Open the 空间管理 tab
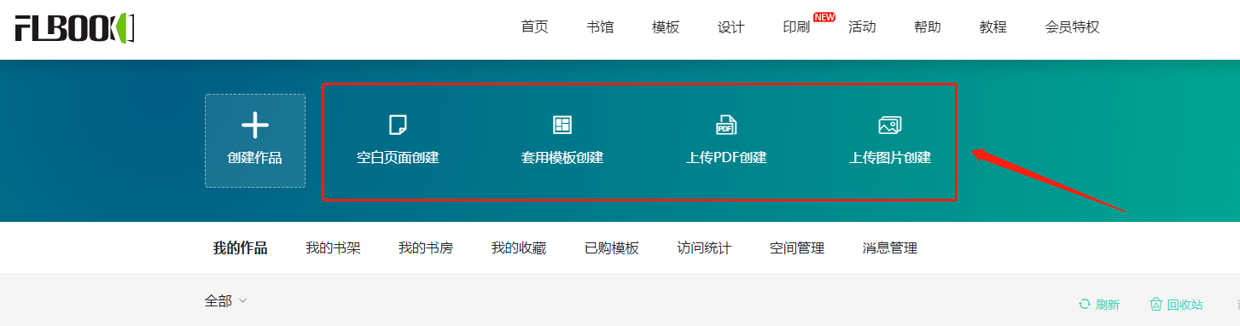The width and height of the screenshot is (1240, 326). tap(797, 248)
